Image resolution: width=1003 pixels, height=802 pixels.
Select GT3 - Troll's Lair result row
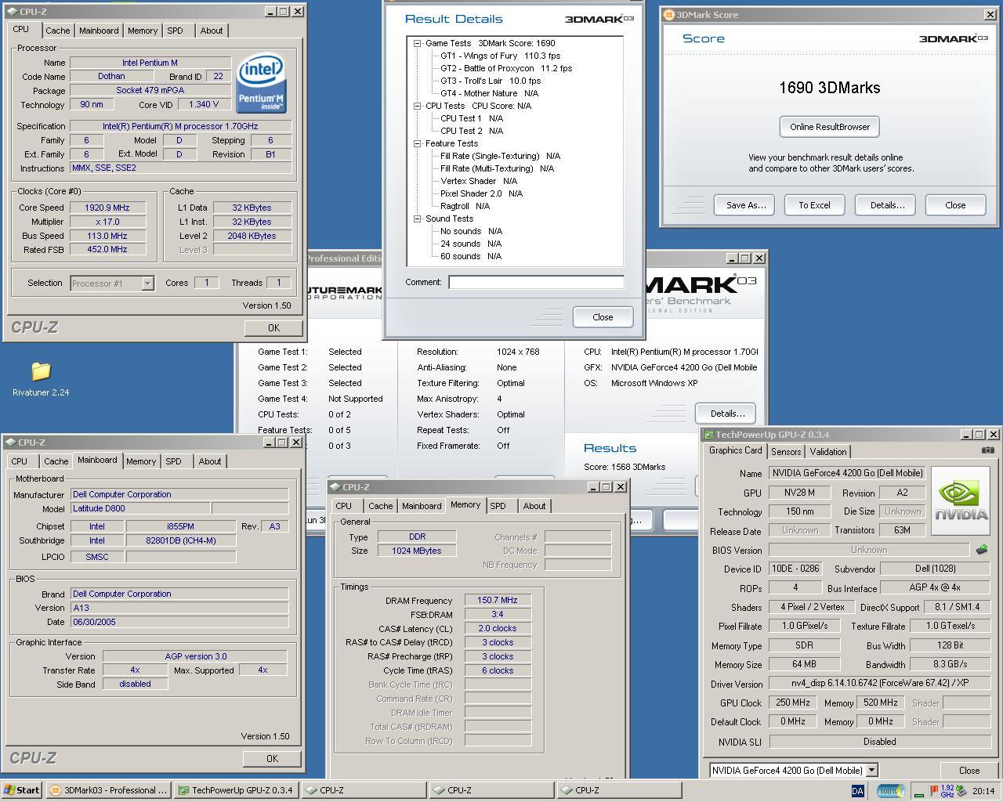coord(491,81)
